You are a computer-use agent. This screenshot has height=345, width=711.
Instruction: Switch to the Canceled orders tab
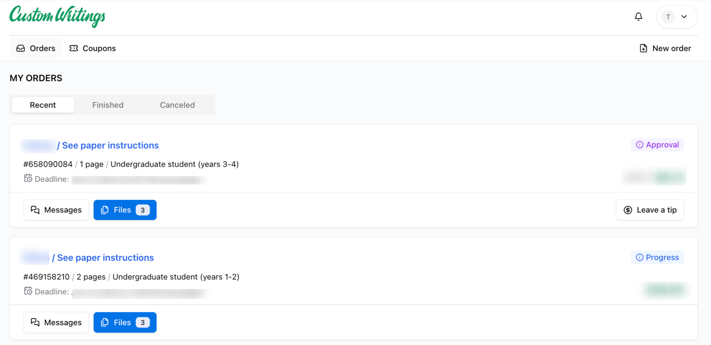(x=177, y=105)
